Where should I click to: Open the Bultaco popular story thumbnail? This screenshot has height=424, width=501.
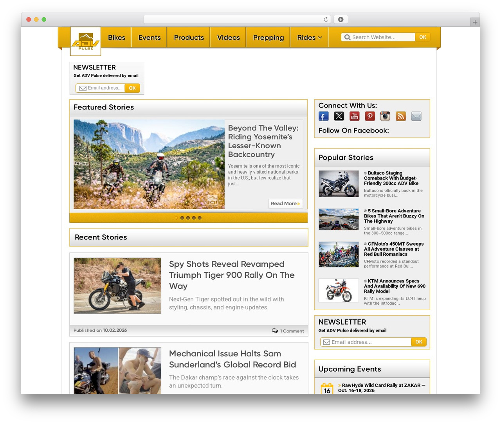[339, 184]
